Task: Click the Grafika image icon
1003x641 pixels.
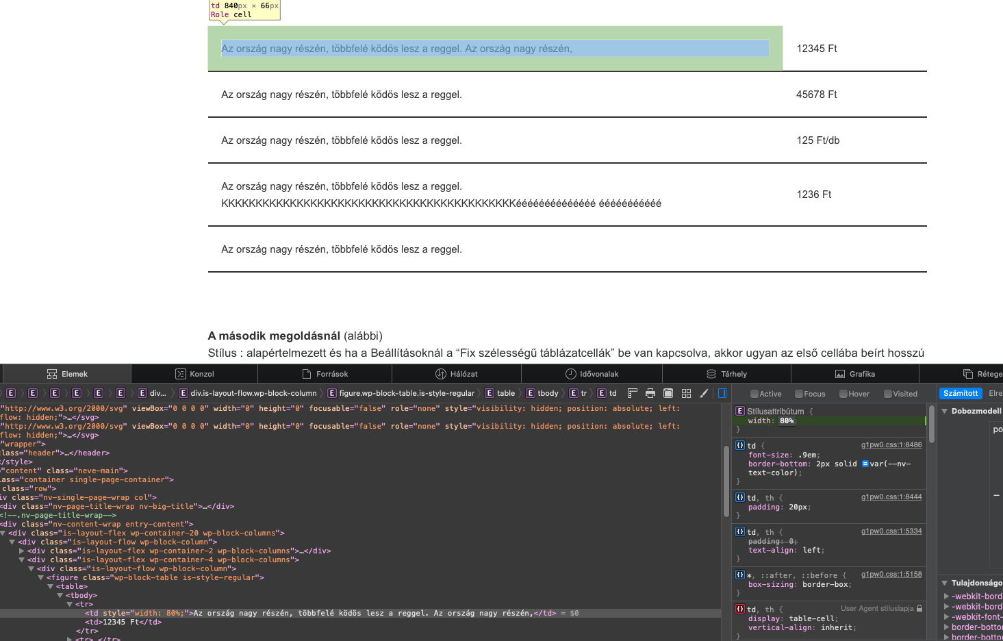Action: 840,374
